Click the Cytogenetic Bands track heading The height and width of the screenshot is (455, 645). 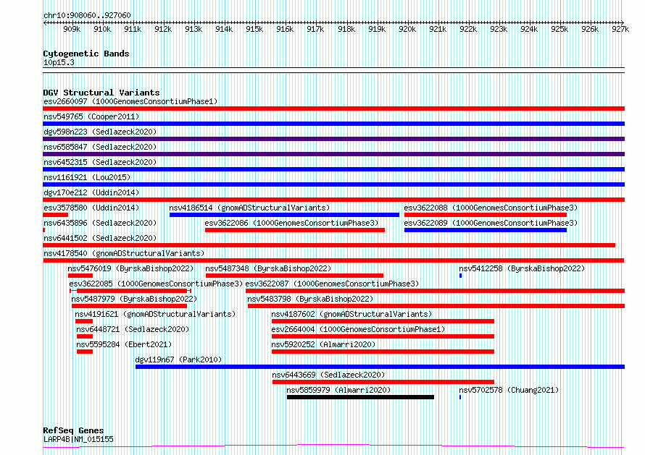pos(86,54)
